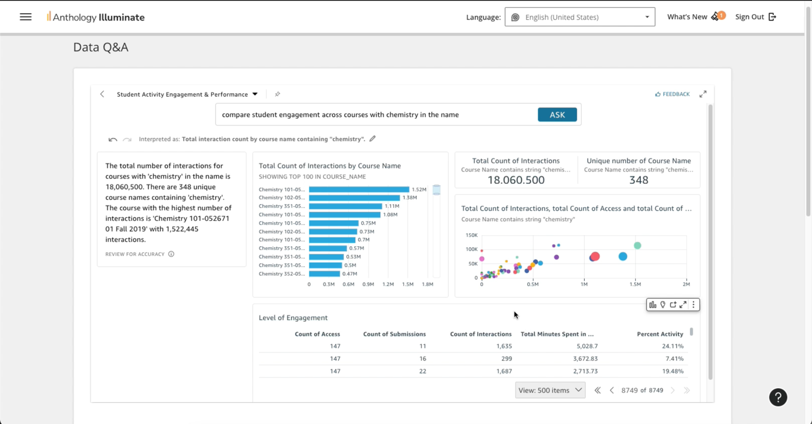This screenshot has width=812, height=424.
Task: Open the View: 500 items dropdown
Action: 550,390
